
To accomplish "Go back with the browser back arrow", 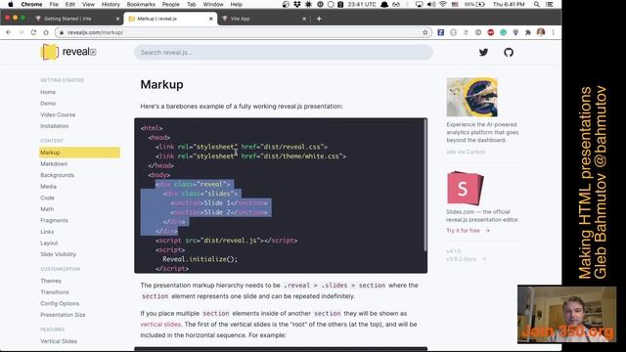I will click(9, 32).
